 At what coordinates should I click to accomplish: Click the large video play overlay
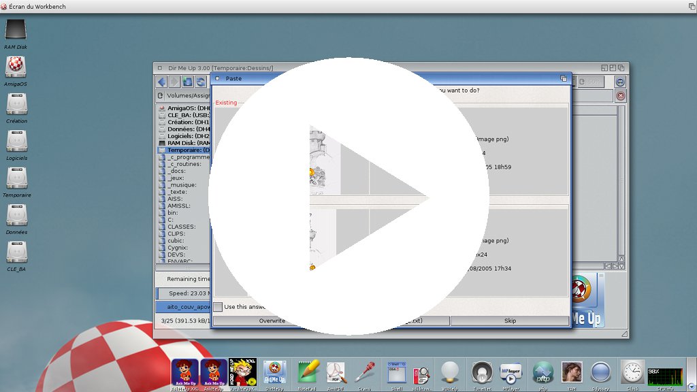pos(348,197)
